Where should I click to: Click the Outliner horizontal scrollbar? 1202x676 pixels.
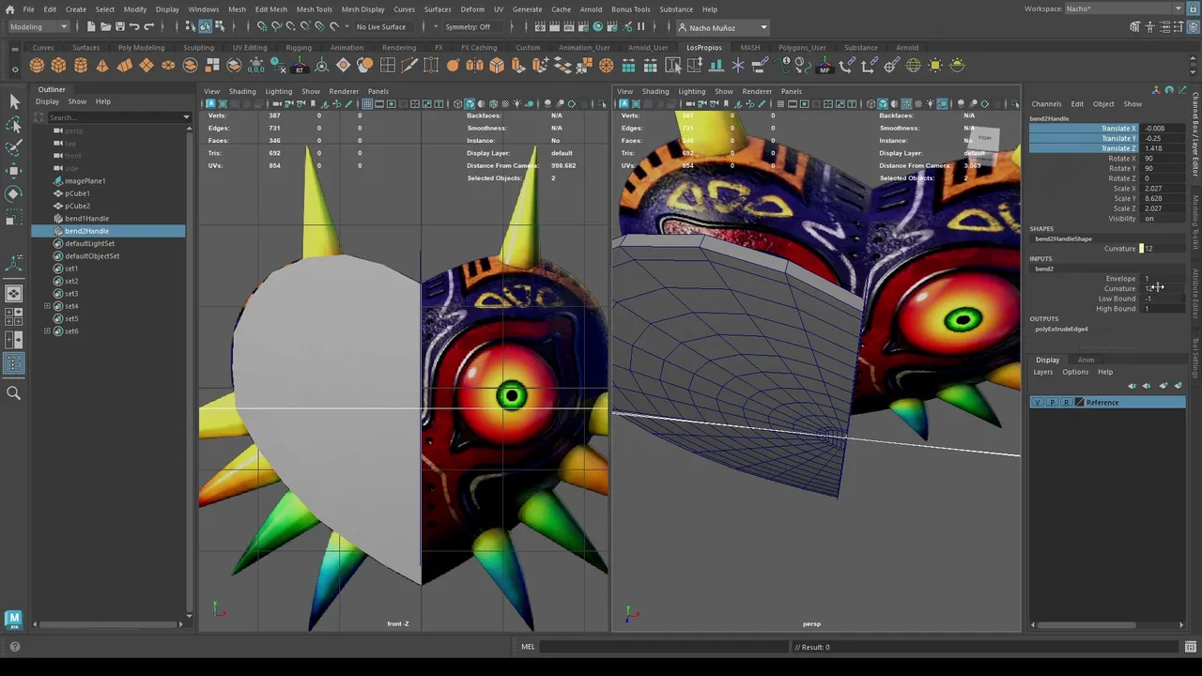(108, 623)
